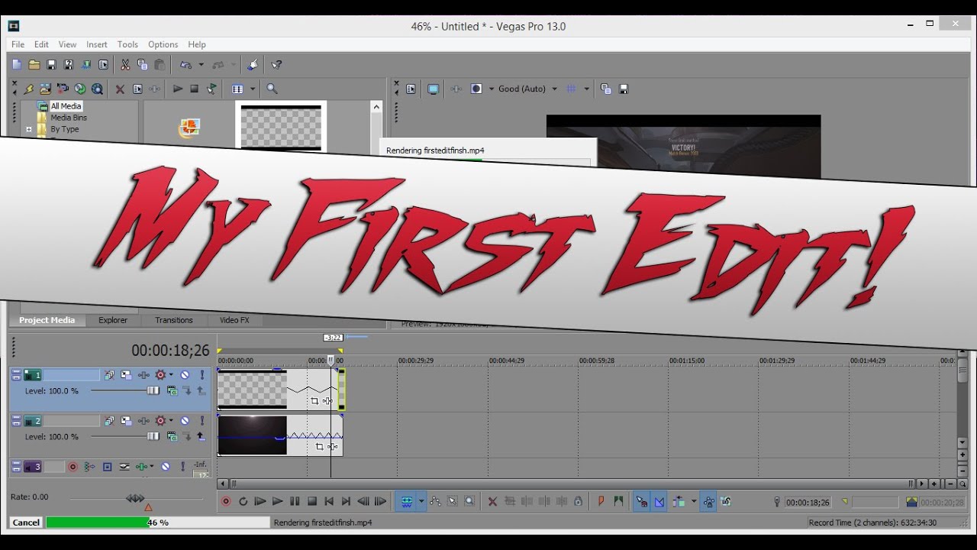Select the Envelope Edit tool

(435, 502)
